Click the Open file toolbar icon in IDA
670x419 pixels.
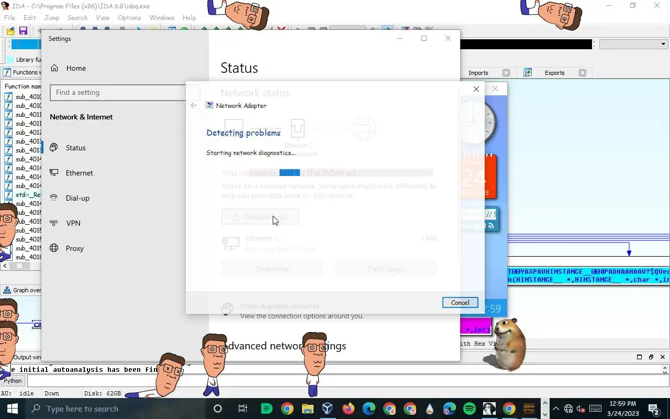pyautogui.click(x=11, y=31)
